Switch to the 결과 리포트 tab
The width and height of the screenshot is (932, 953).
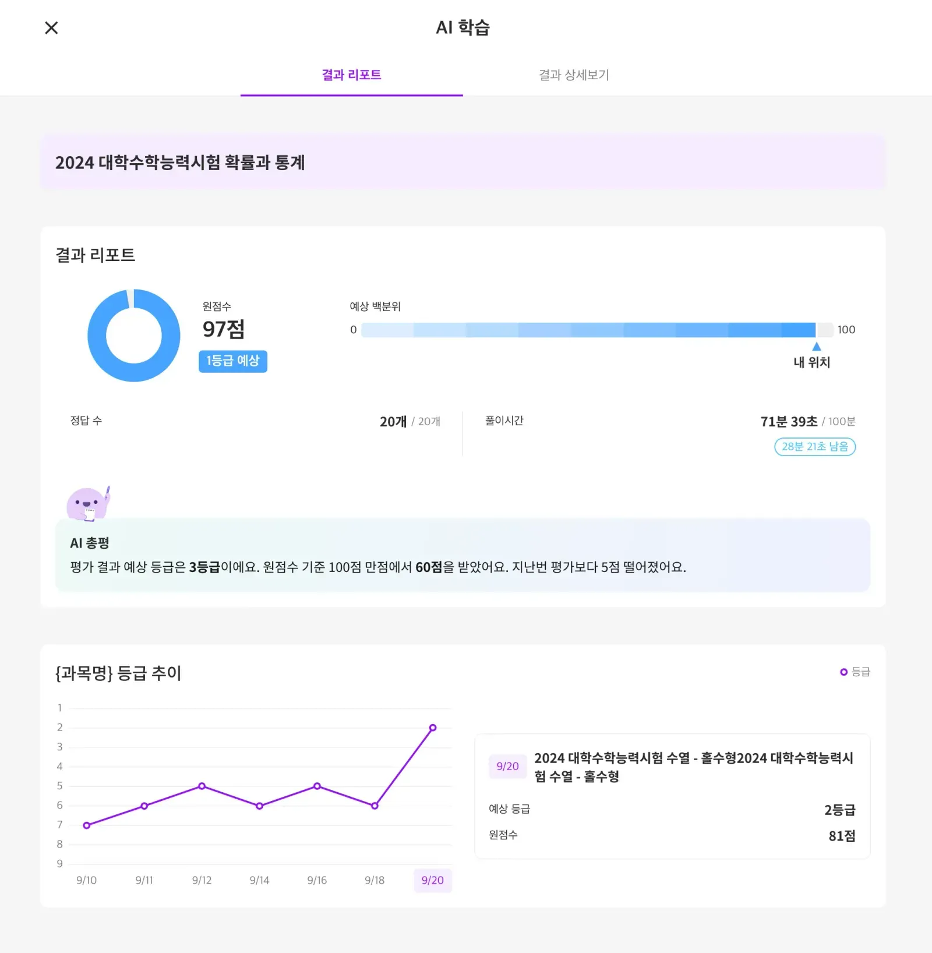coord(351,75)
